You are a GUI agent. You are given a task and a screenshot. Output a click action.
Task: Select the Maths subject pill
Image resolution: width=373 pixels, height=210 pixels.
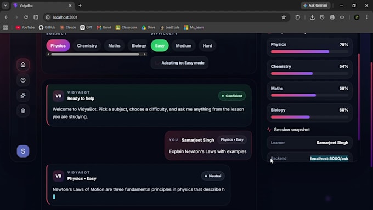click(x=114, y=46)
